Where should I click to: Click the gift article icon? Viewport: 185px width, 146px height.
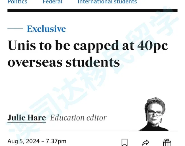click(166, 142)
